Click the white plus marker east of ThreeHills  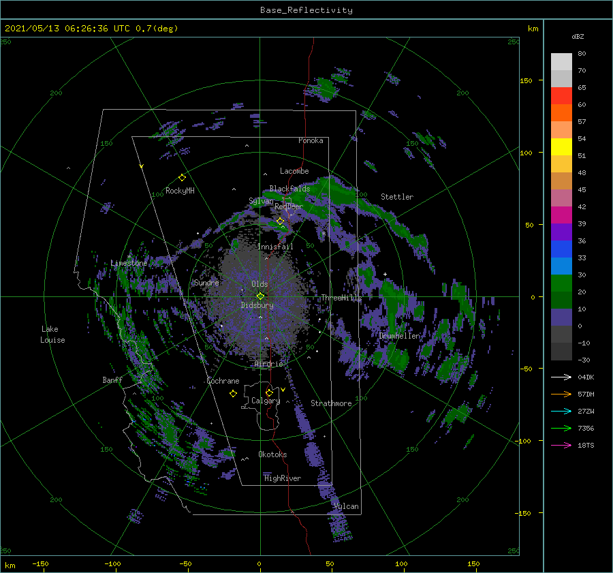pyautogui.click(x=385, y=274)
